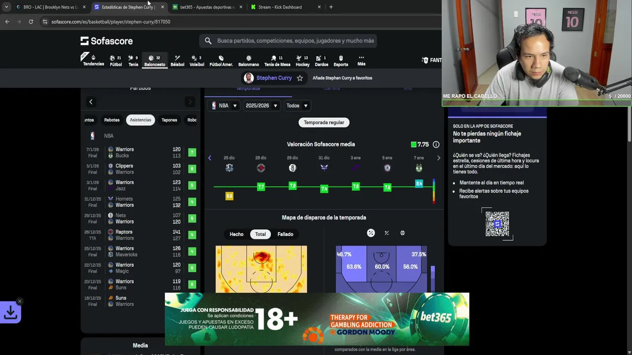The height and width of the screenshot is (355, 632).
Task: Select percentage-circle shot zone view icon
Action: coord(371,233)
